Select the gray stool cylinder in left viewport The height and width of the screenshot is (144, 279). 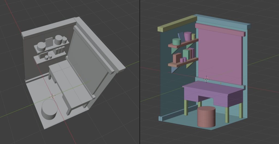[49, 110]
